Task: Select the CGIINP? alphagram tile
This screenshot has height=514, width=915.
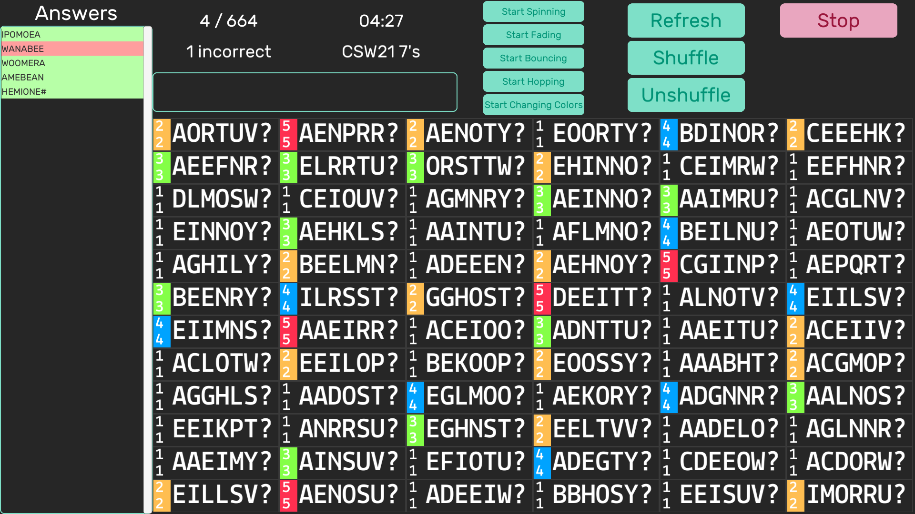Action: [x=729, y=265]
